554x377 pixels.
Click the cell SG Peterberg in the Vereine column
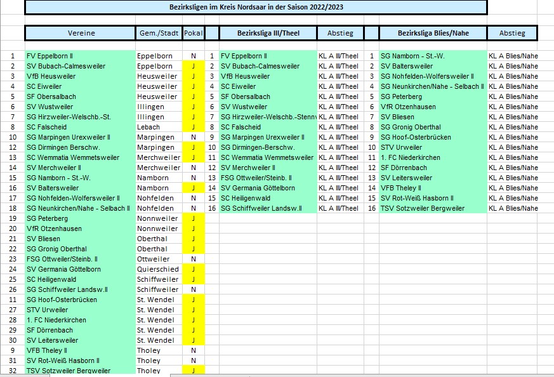click(x=80, y=218)
